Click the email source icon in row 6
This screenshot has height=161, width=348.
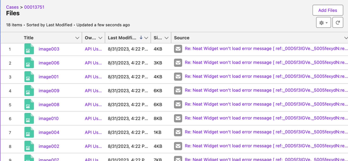(178, 118)
